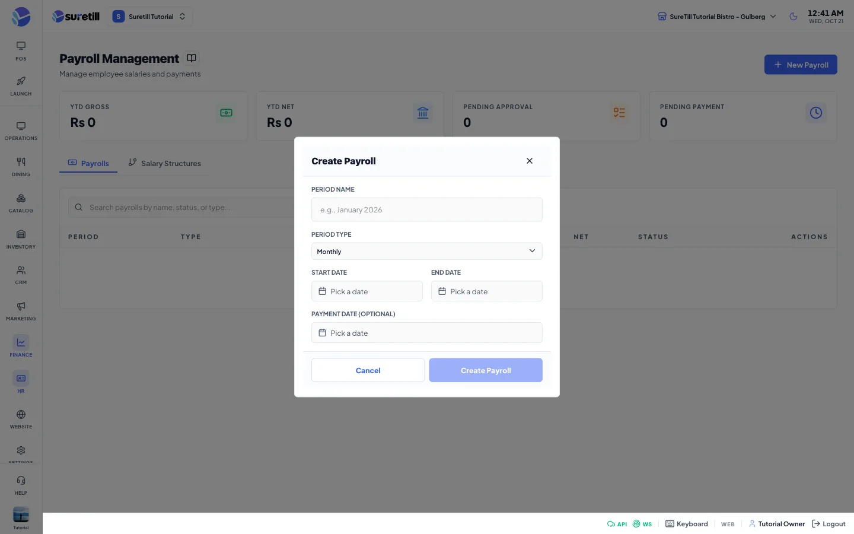Open the Start Date picker
Viewport: 854px width, 534px height.
[x=367, y=291]
